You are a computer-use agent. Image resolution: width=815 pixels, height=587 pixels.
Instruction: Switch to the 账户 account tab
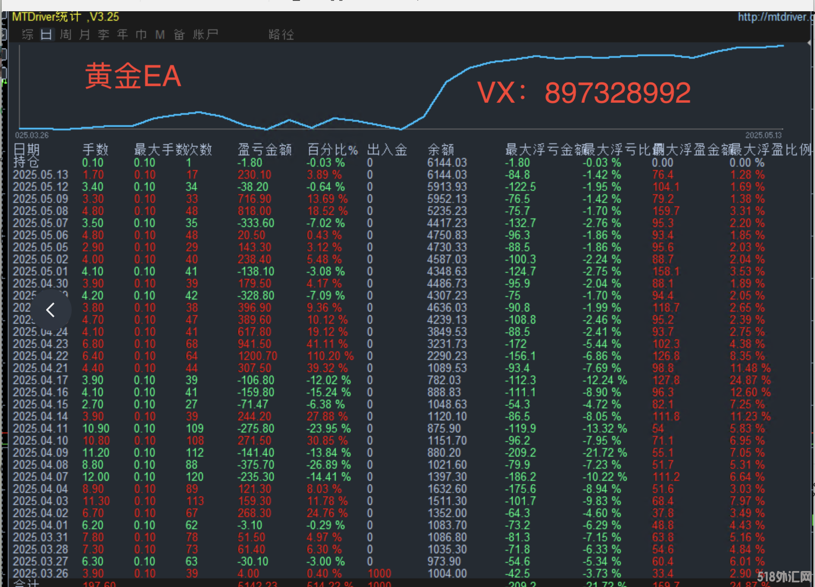(x=205, y=35)
